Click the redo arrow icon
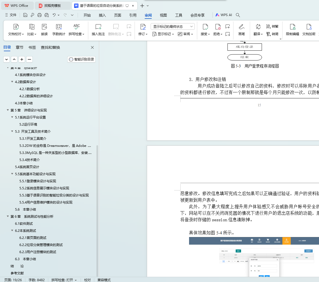Screen dimensions: 319x282 pyautogui.click(x=65, y=15)
